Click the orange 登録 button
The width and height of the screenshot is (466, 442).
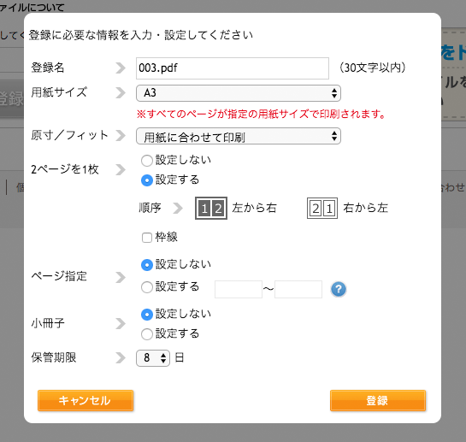coord(378,400)
